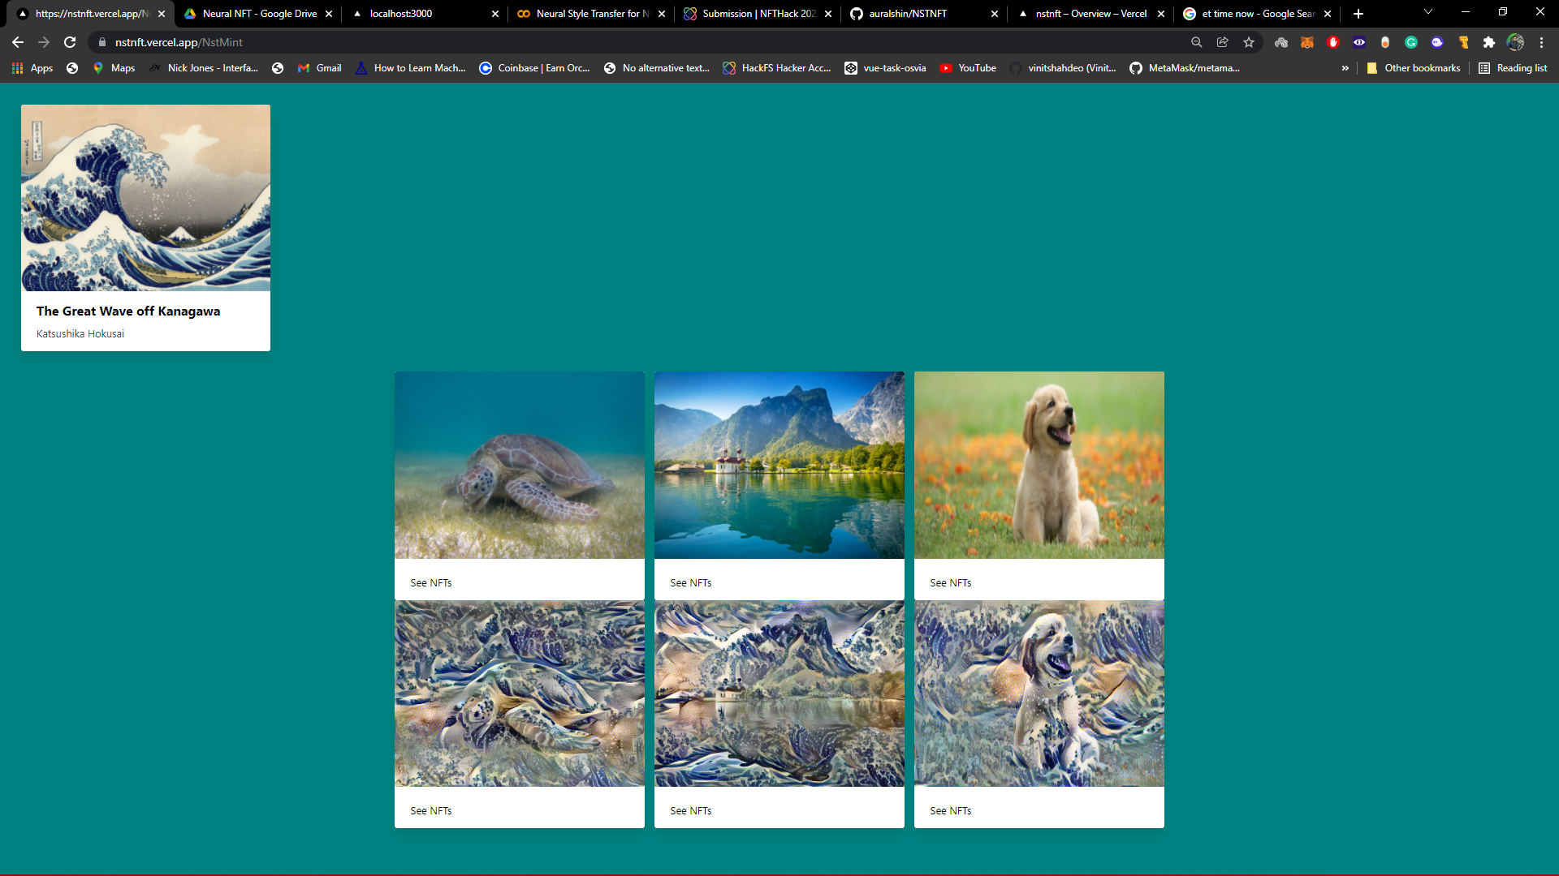Open Nick Jones Interface bookmark
The image size is (1559, 876).
(x=204, y=68)
